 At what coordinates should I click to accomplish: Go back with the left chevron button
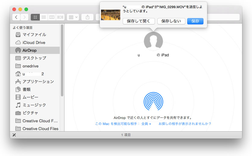point(16,17)
